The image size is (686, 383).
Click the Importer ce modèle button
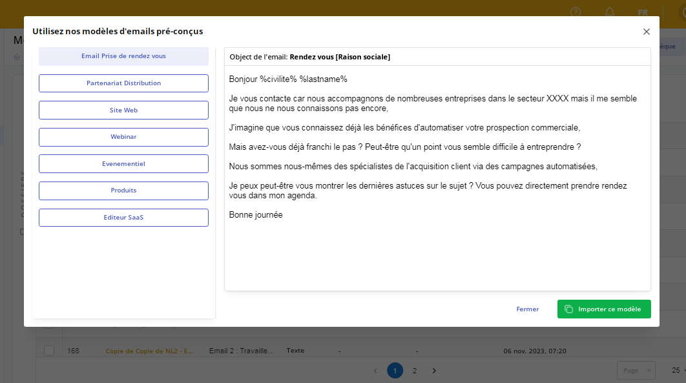[x=604, y=309]
